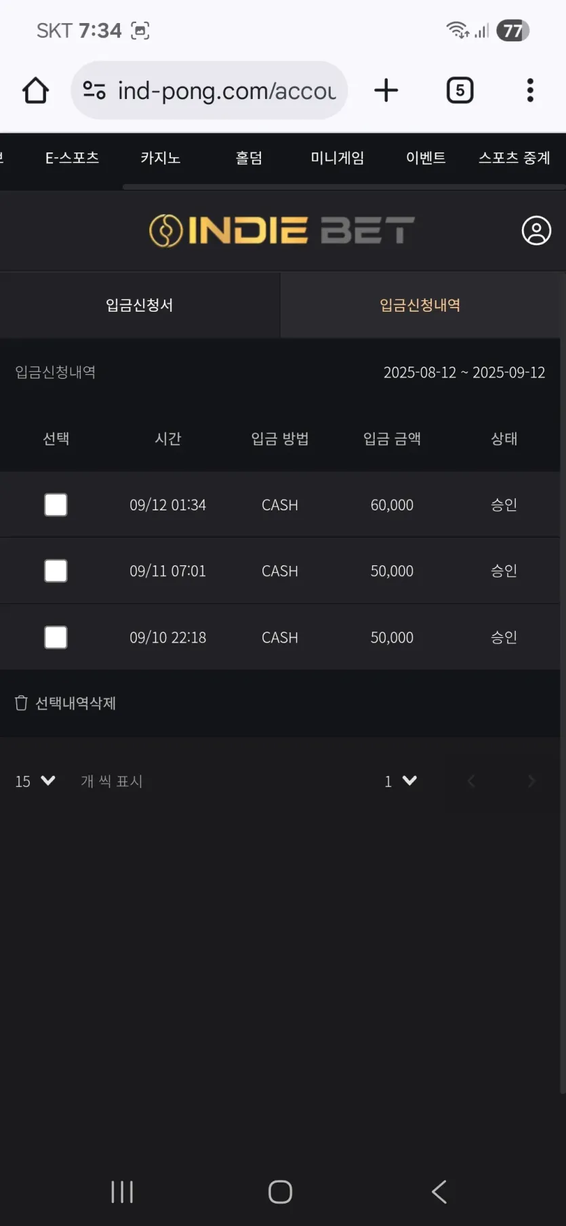Open the browser three-dot menu
566x1226 pixels.
tap(530, 90)
